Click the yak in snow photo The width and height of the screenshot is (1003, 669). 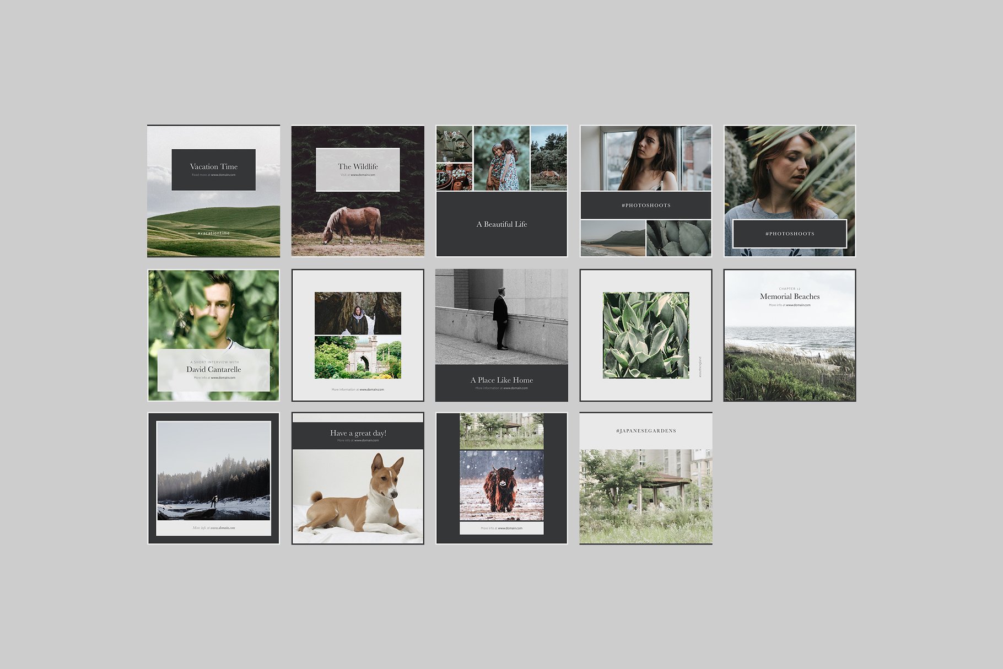[502, 485]
